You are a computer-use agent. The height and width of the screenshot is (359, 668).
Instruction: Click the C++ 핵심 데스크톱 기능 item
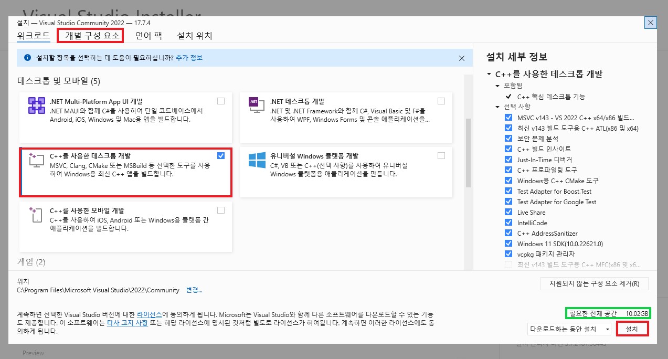[551, 97]
